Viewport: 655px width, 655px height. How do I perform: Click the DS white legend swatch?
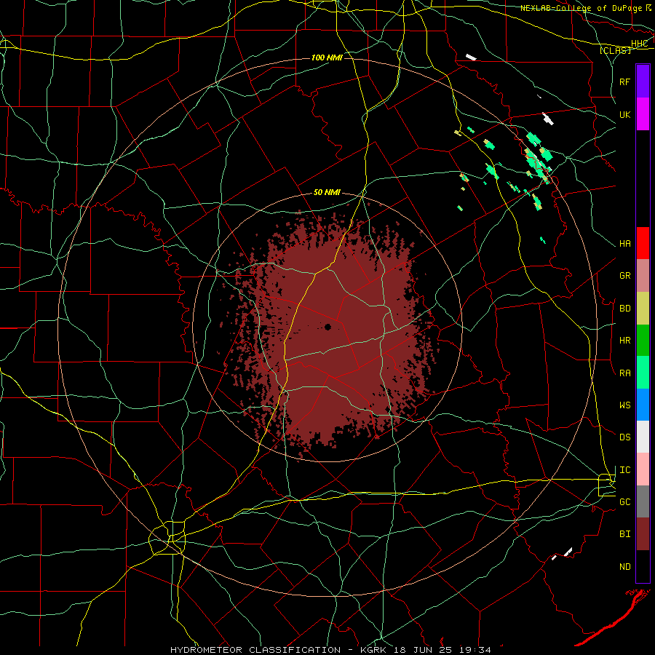[x=643, y=437]
